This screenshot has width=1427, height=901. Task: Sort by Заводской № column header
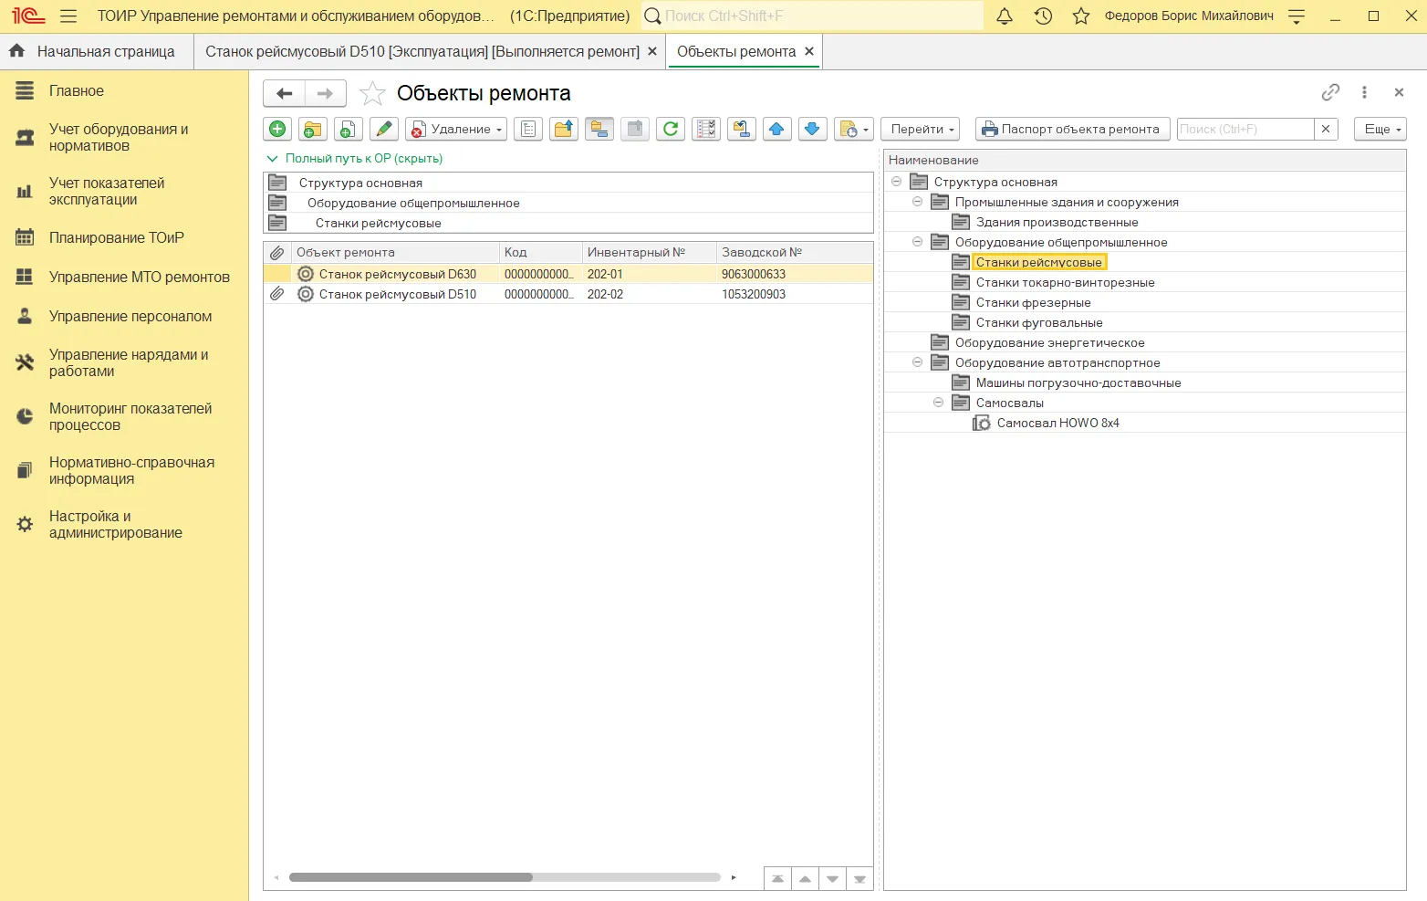(x=794, y=252)
